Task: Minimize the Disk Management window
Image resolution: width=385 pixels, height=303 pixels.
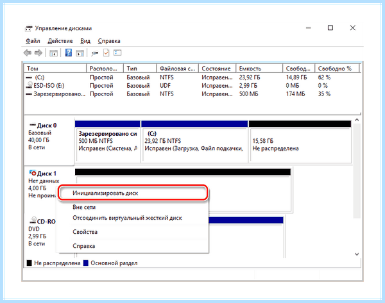Action: pos(309,28)
